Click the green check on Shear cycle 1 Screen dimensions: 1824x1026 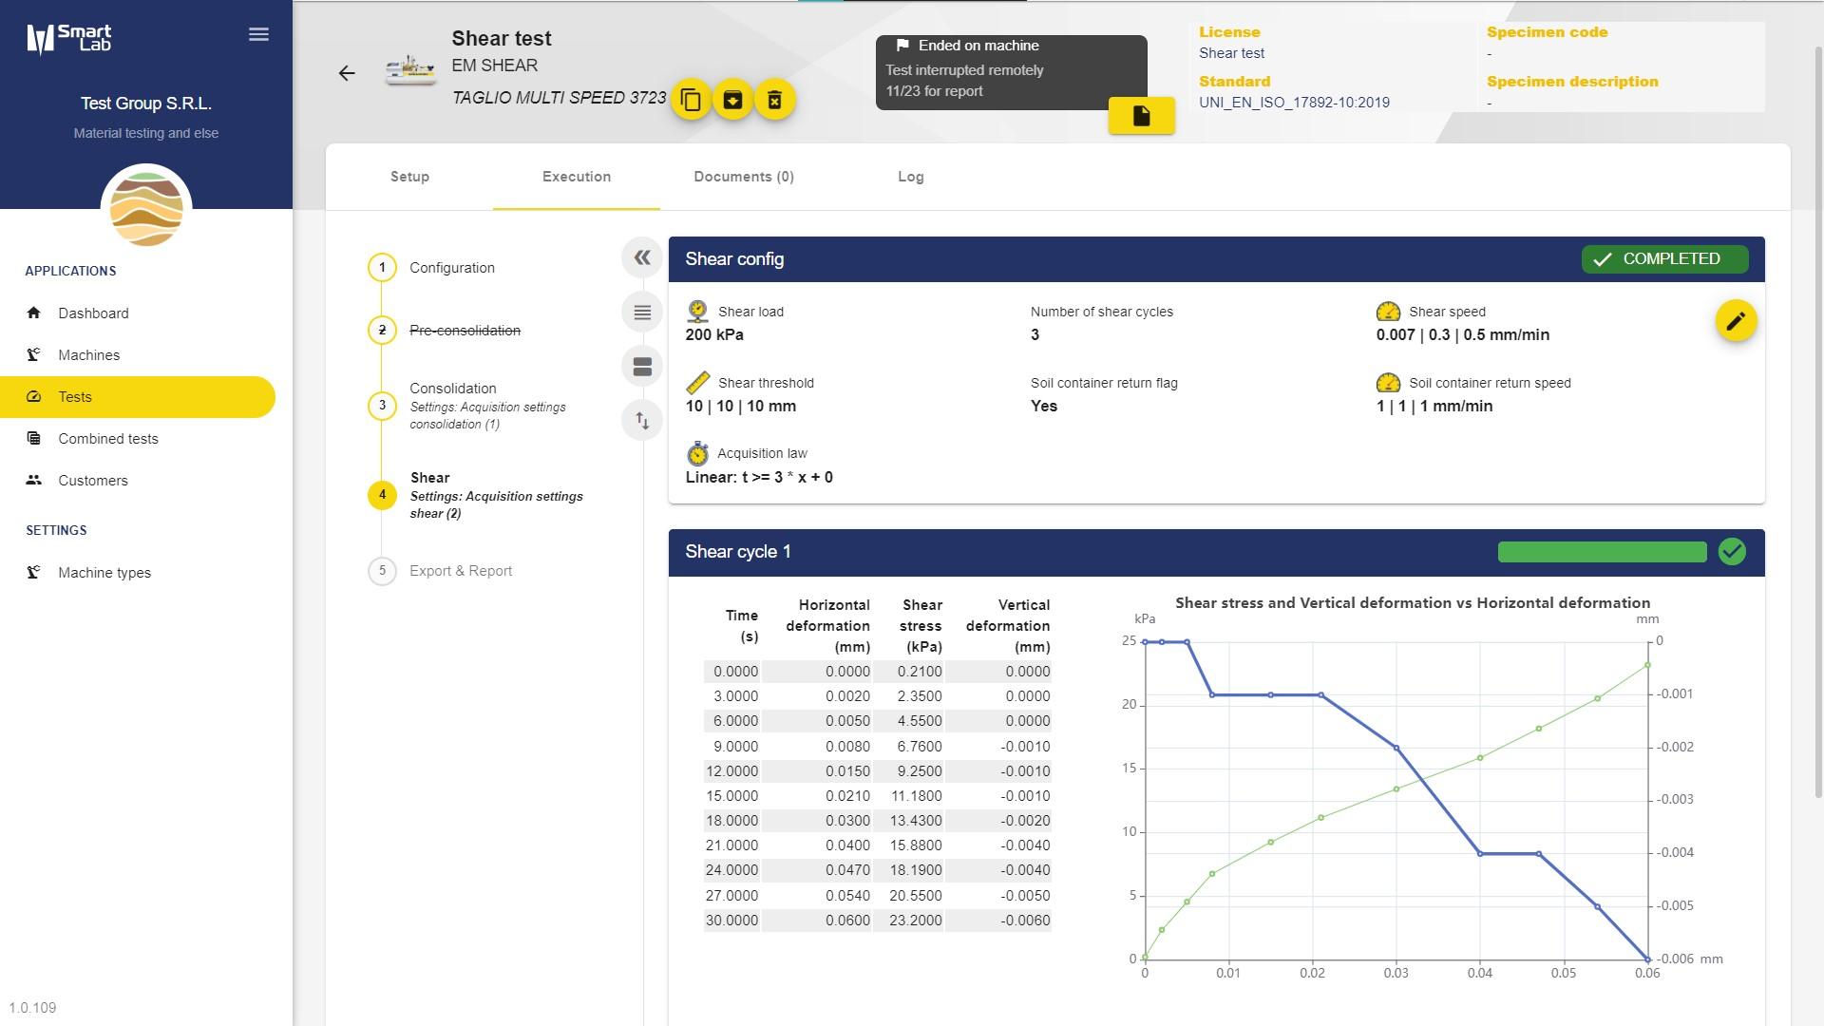coord(1732,552)
